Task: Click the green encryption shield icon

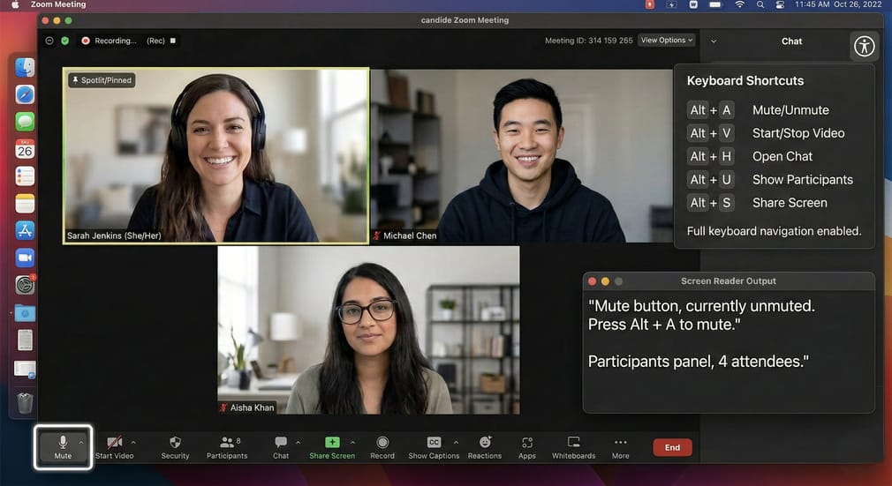Action: 65,41
